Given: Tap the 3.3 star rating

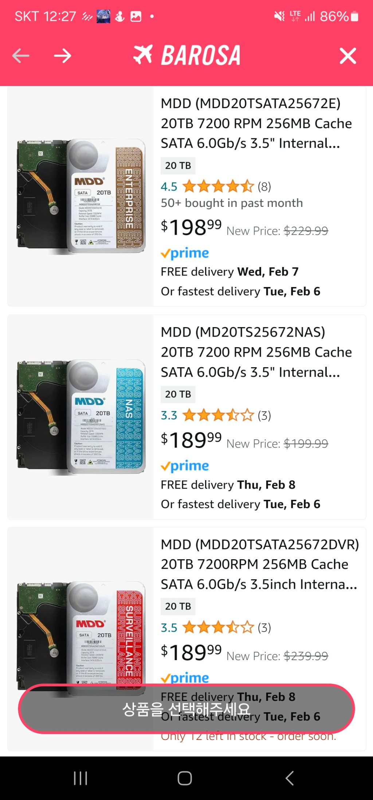Looking at the screenshot, I should click(x=218, y=415).
